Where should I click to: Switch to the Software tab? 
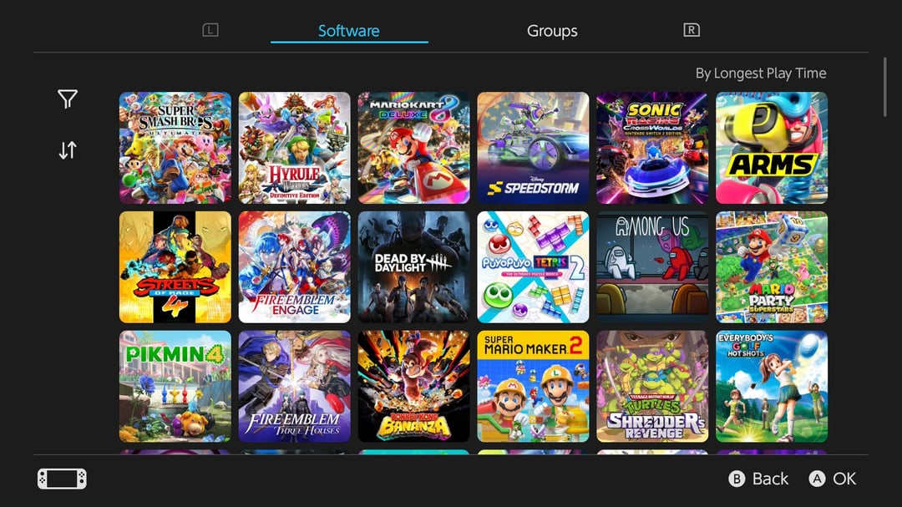click(x=349, y=31)
